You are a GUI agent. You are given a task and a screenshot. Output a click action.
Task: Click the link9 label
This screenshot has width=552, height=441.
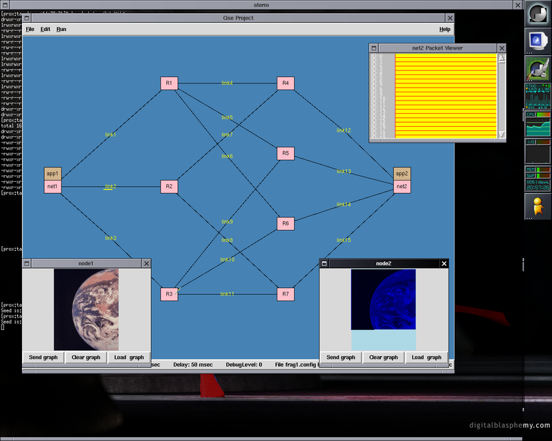pos(227,222)
